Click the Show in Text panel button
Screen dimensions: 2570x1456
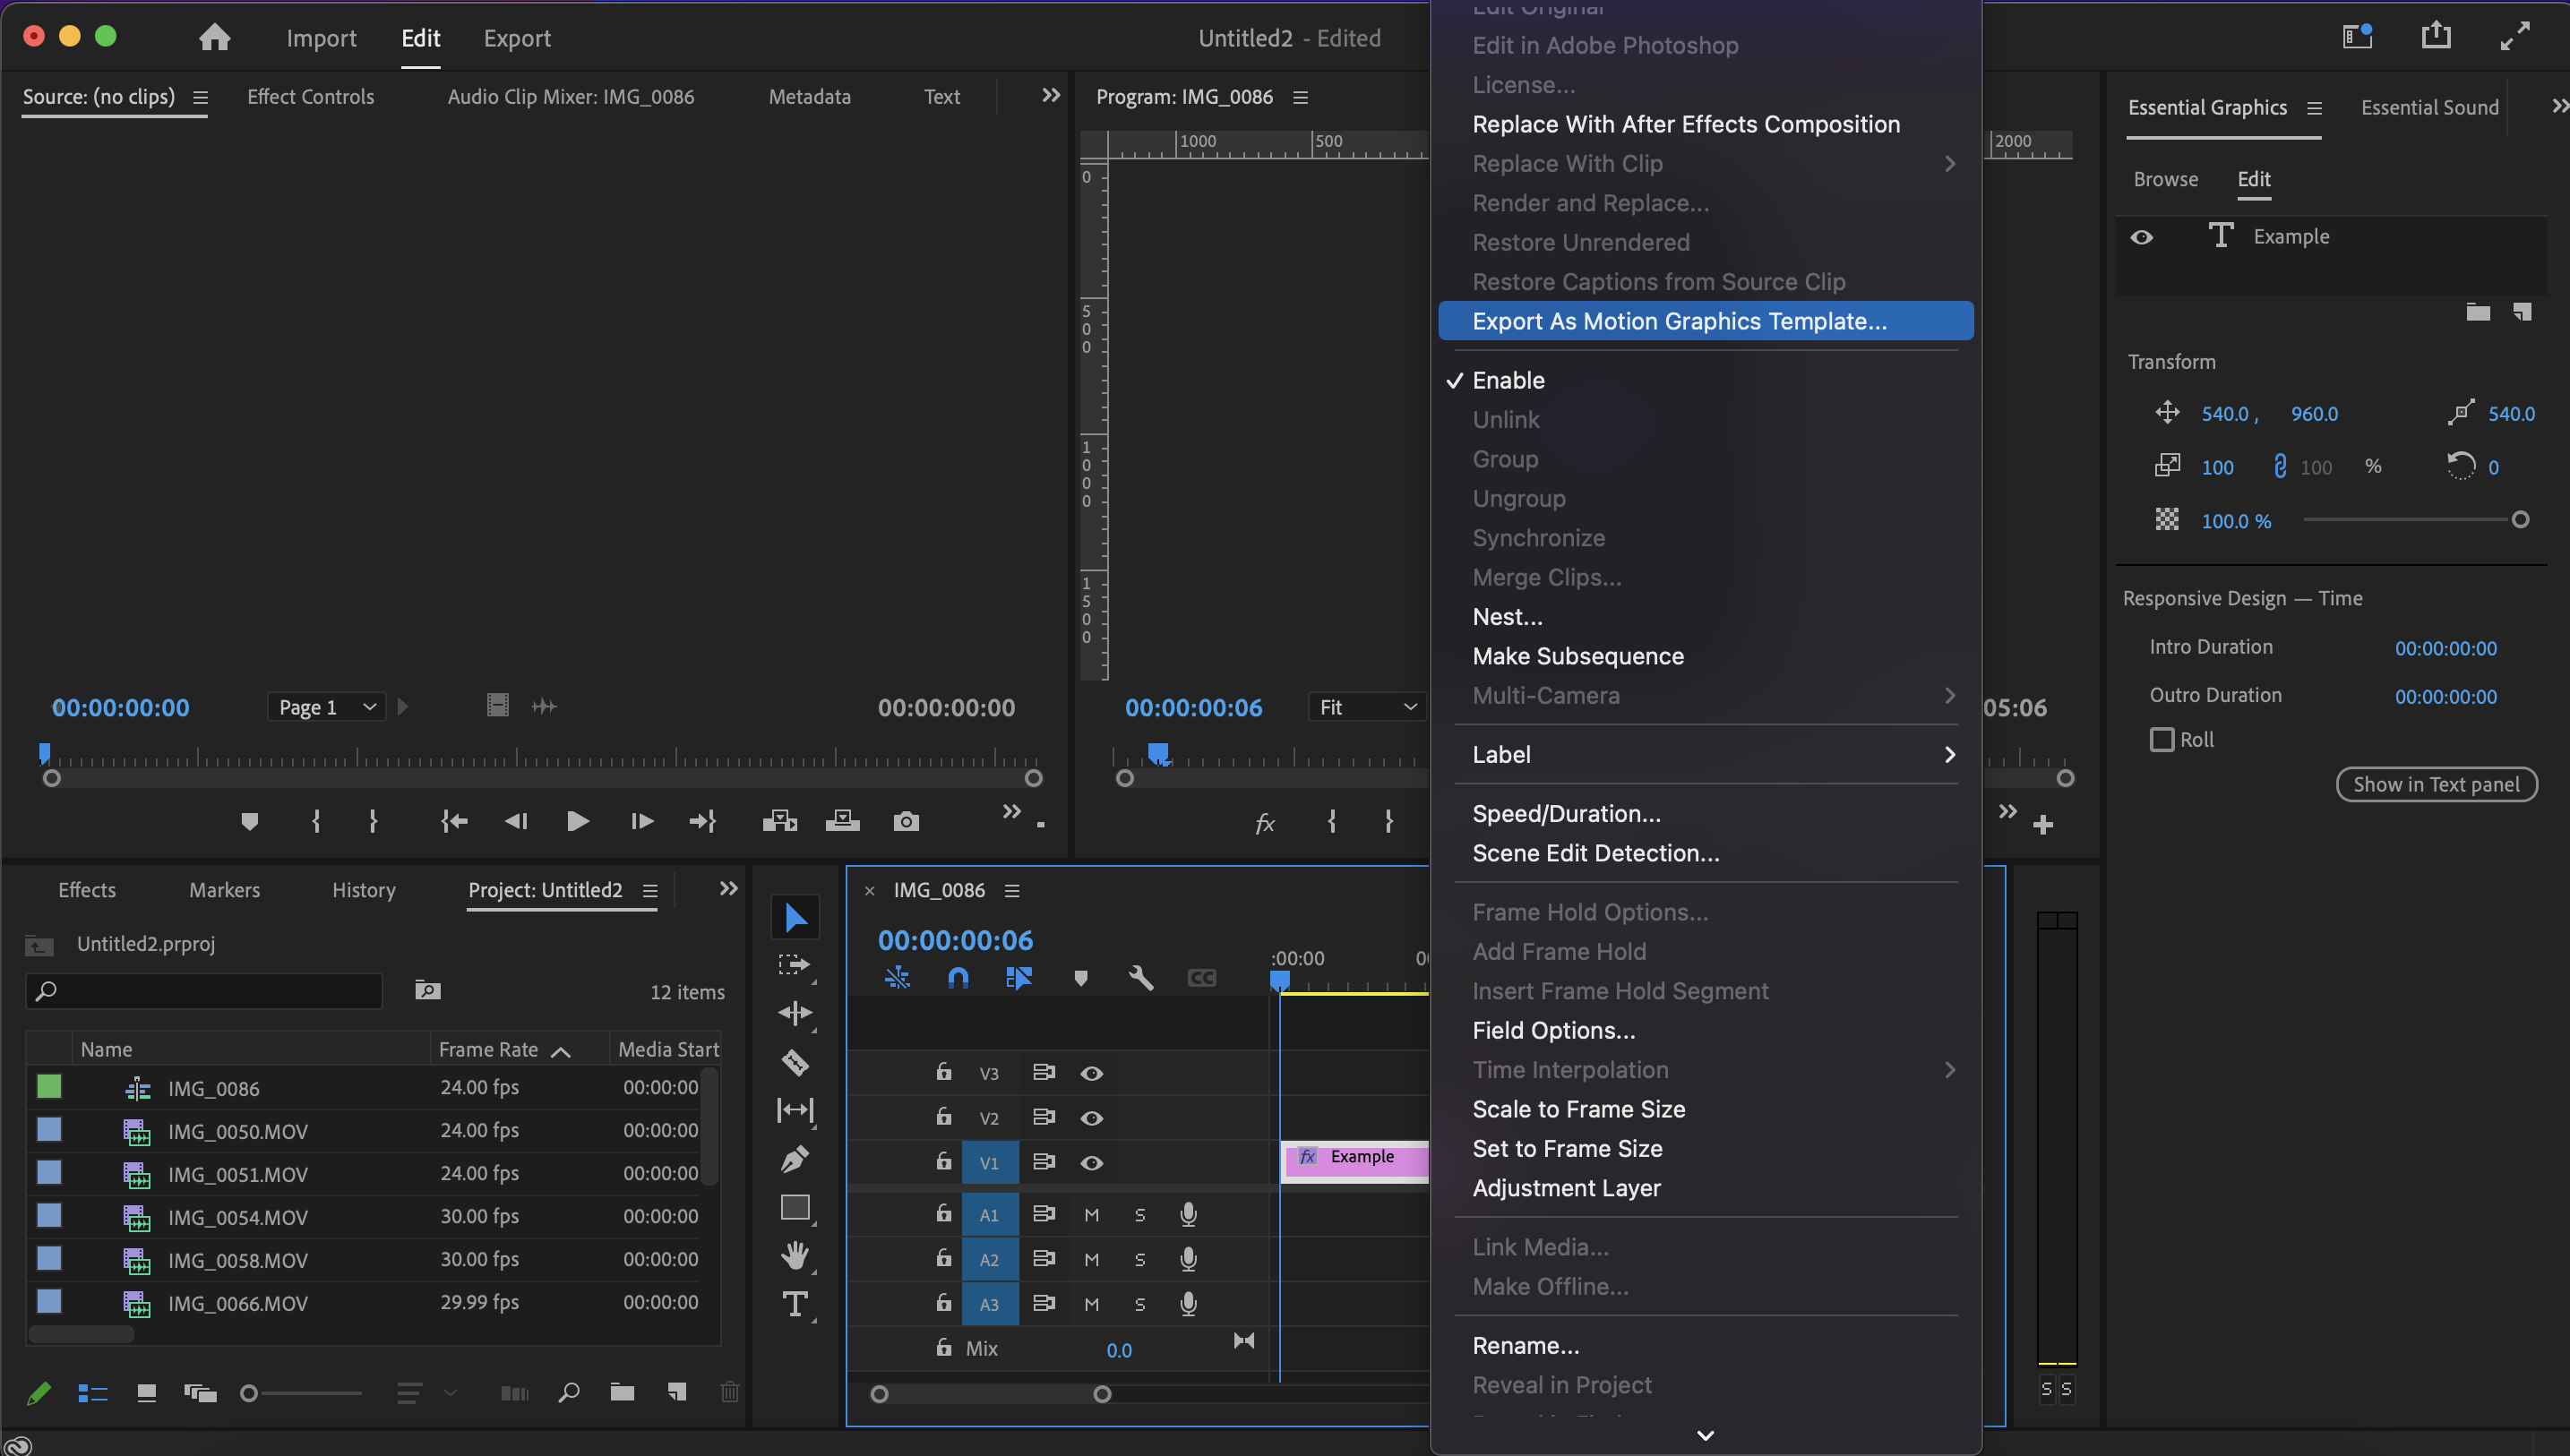coord(2436,784)
